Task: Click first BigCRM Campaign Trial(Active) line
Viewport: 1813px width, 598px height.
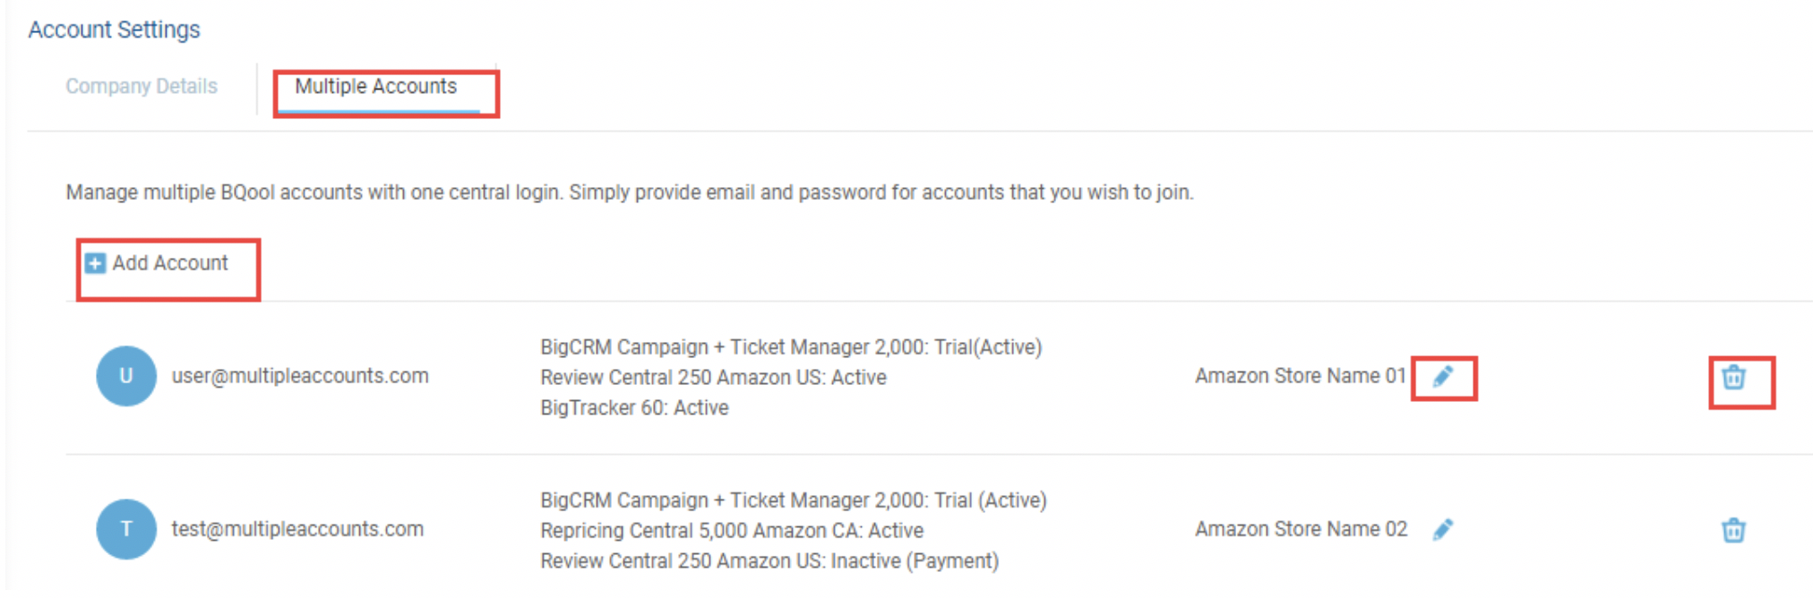Action: [791, 347]
